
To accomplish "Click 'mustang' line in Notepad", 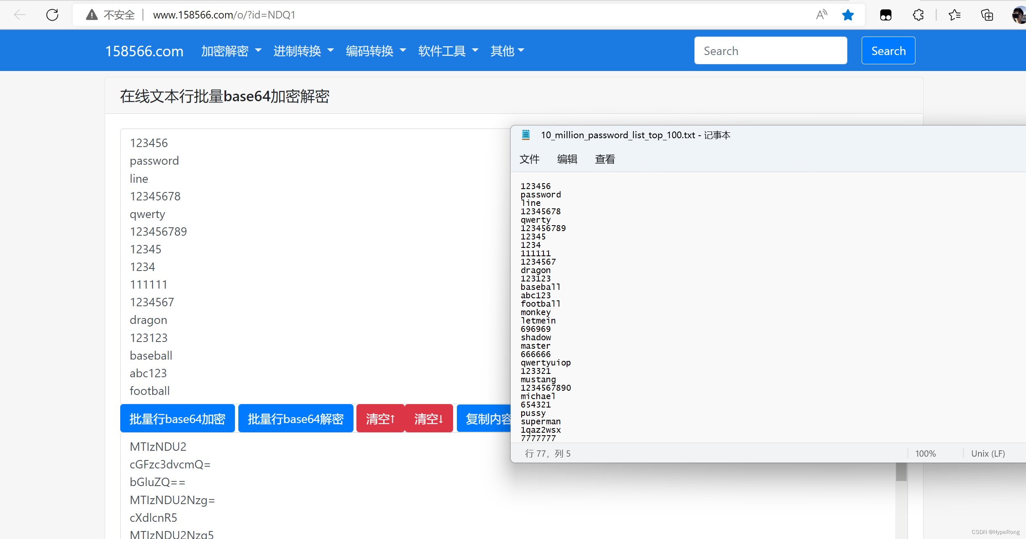I will pyautogui.click(x=538, y=379).
